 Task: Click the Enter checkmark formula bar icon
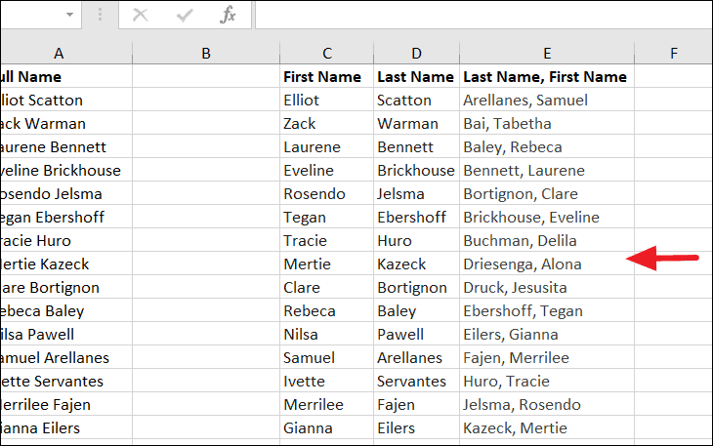pyautogui.click(x=184, y=15)
